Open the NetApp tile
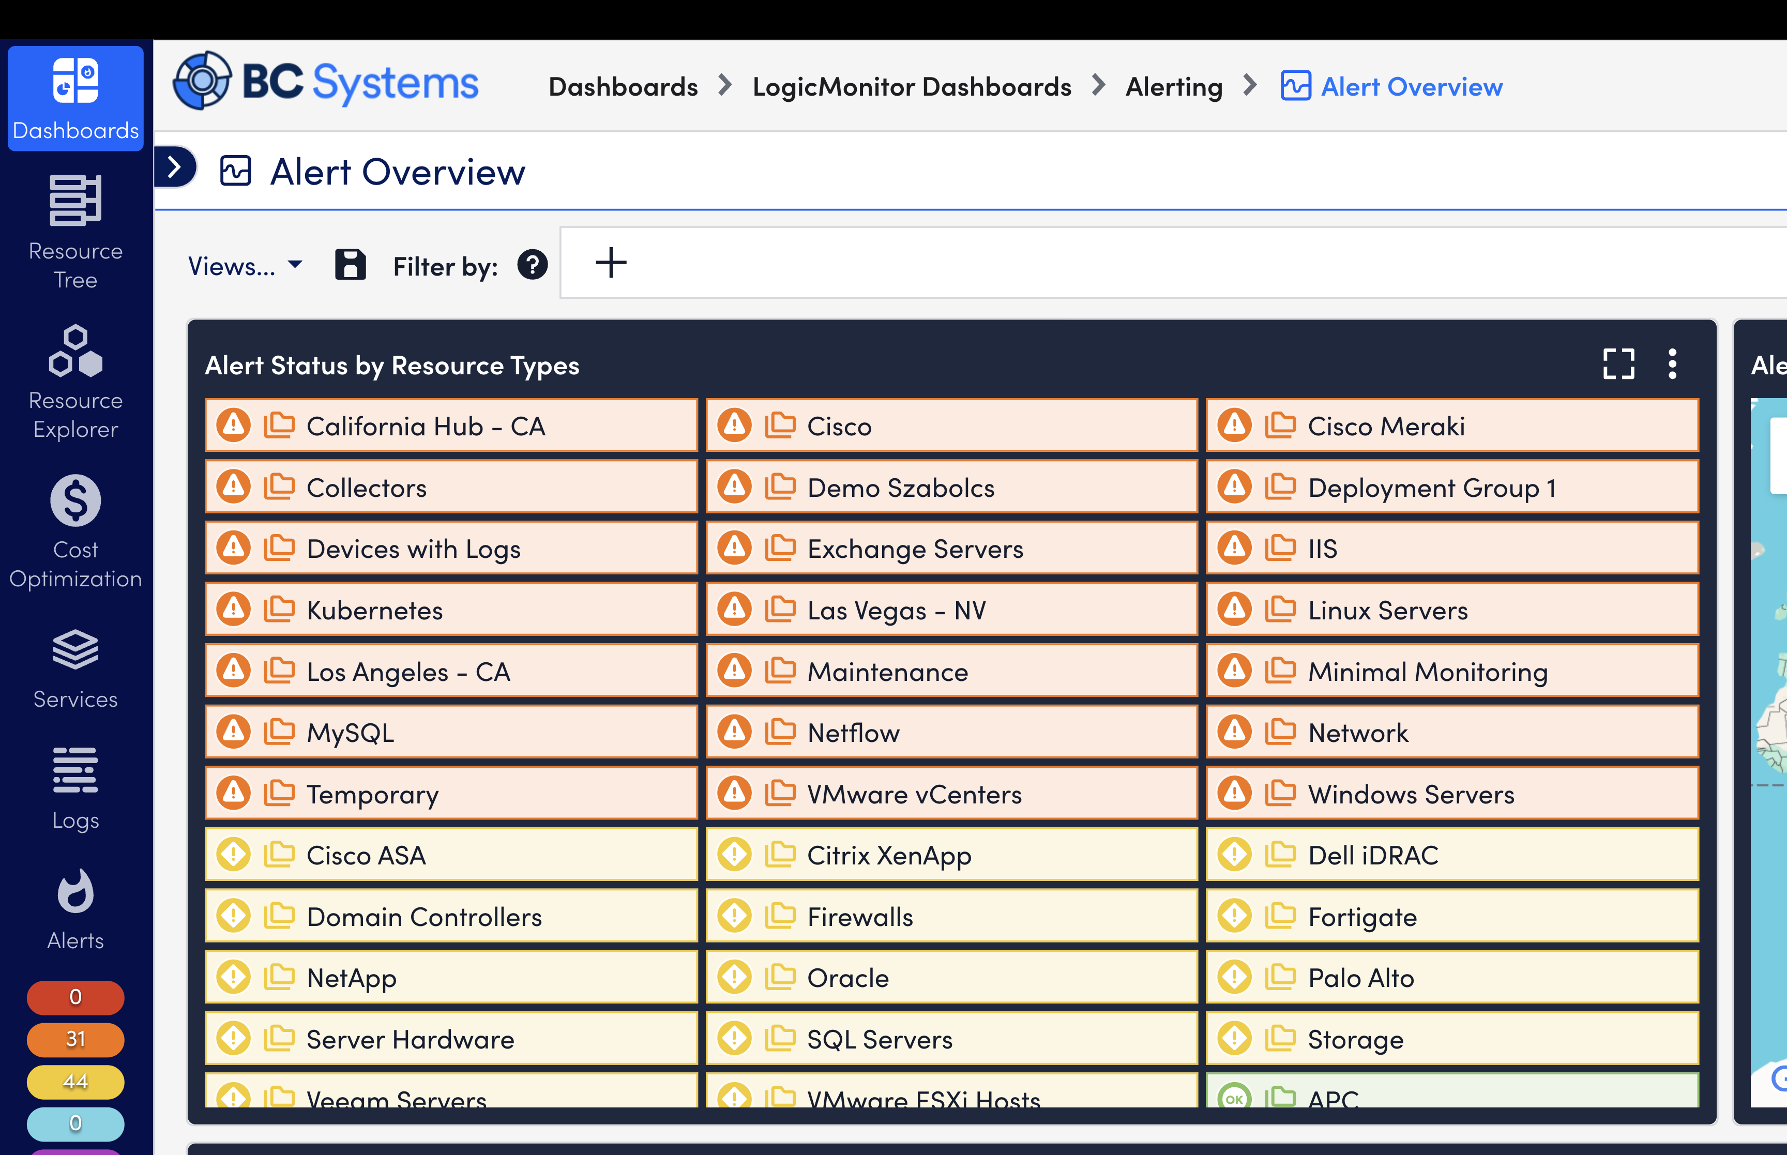 tap(451, 977)
